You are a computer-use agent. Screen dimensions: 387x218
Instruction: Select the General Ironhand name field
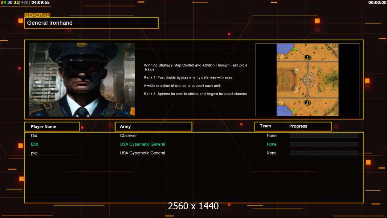[91, 23]
